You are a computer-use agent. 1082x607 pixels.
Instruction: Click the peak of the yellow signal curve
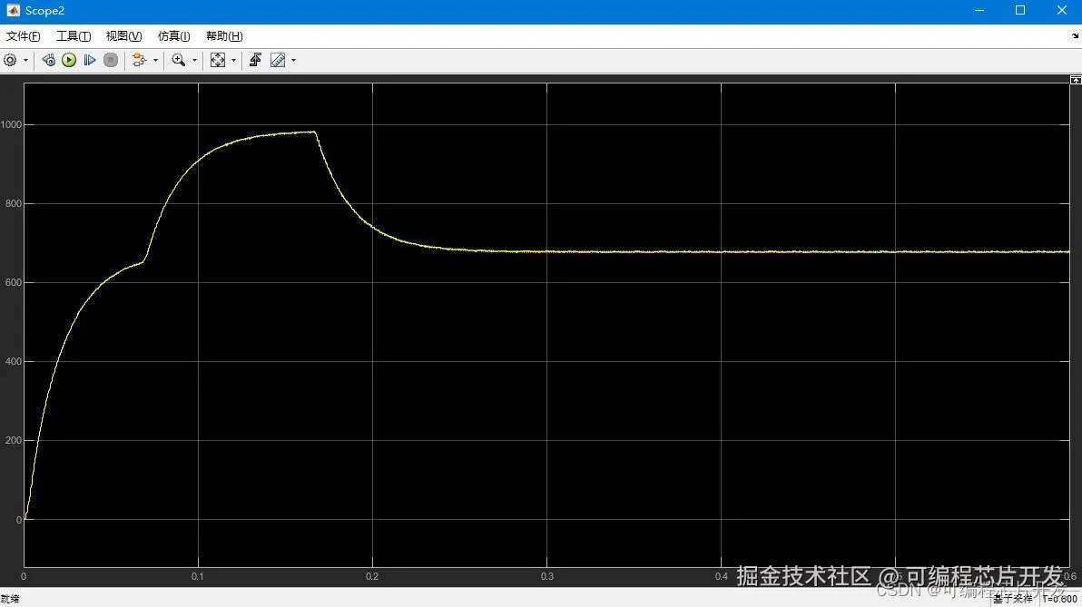tap(314, 132)
